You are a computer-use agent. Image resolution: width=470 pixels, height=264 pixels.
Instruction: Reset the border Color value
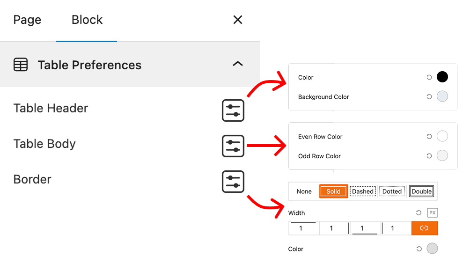click(x=419, y=249)
